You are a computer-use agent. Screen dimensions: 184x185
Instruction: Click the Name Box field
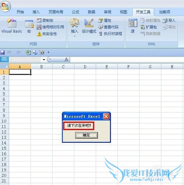pos(26,60)
